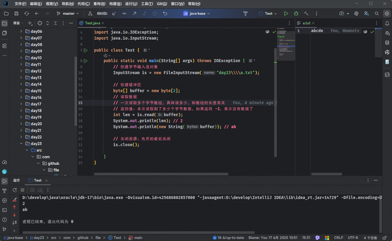
Task: Toggle reader mode eye icon in Test.java editor
Action: (267, 32)
